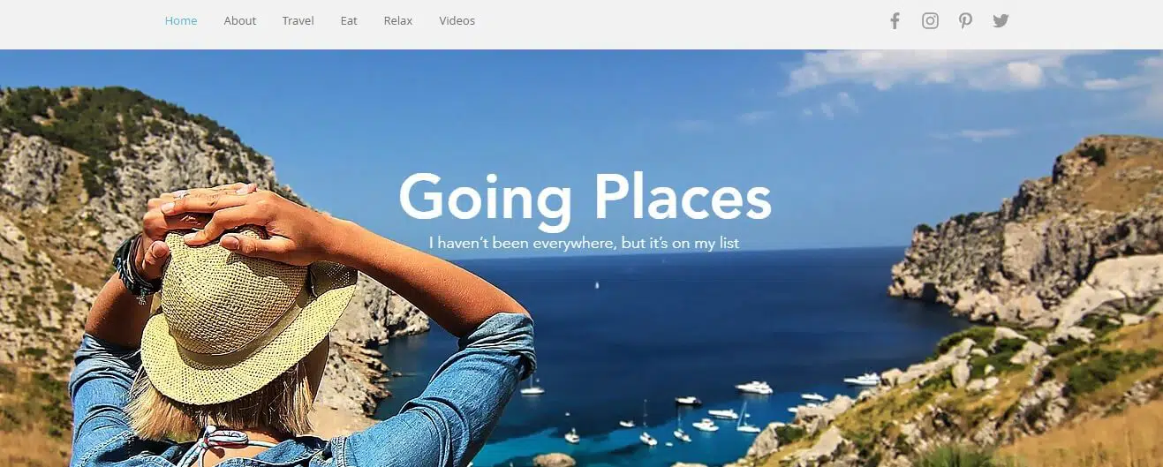Image resolution: width=1163 pixels, height=467 pixels.
Task: Navigate to the Relax page
Action: pos(398,20)
